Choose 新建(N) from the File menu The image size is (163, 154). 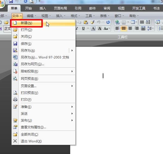[43, 23]
